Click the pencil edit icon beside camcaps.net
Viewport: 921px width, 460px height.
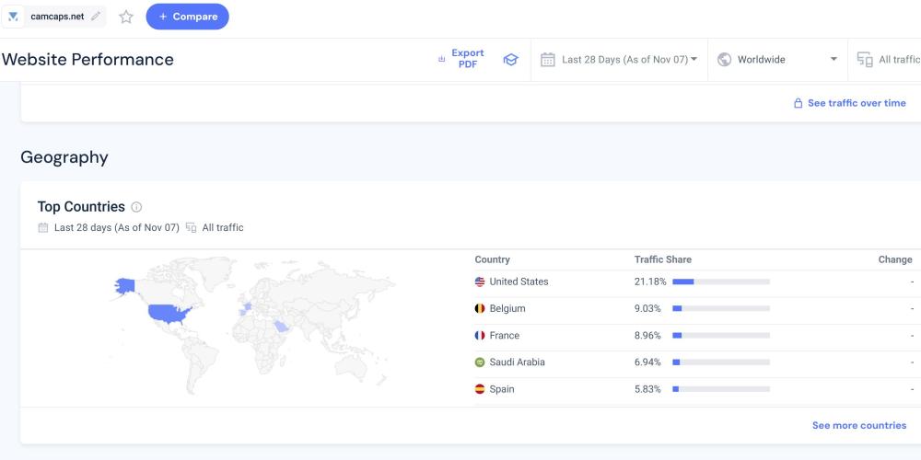tap(96, 17)
